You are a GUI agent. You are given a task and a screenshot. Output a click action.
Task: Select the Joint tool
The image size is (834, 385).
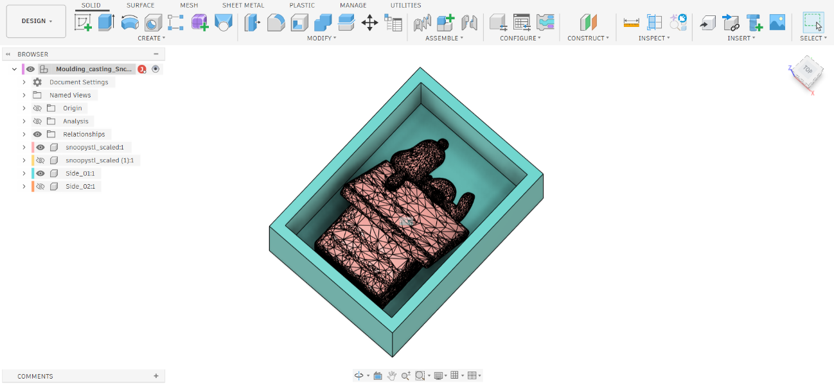point(422,23)
